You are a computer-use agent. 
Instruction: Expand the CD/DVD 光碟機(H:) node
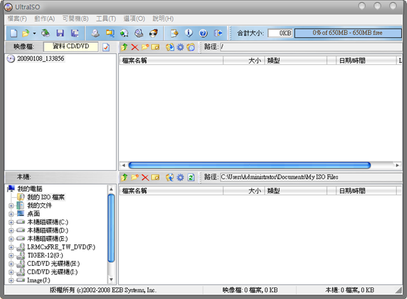point(11,264)
